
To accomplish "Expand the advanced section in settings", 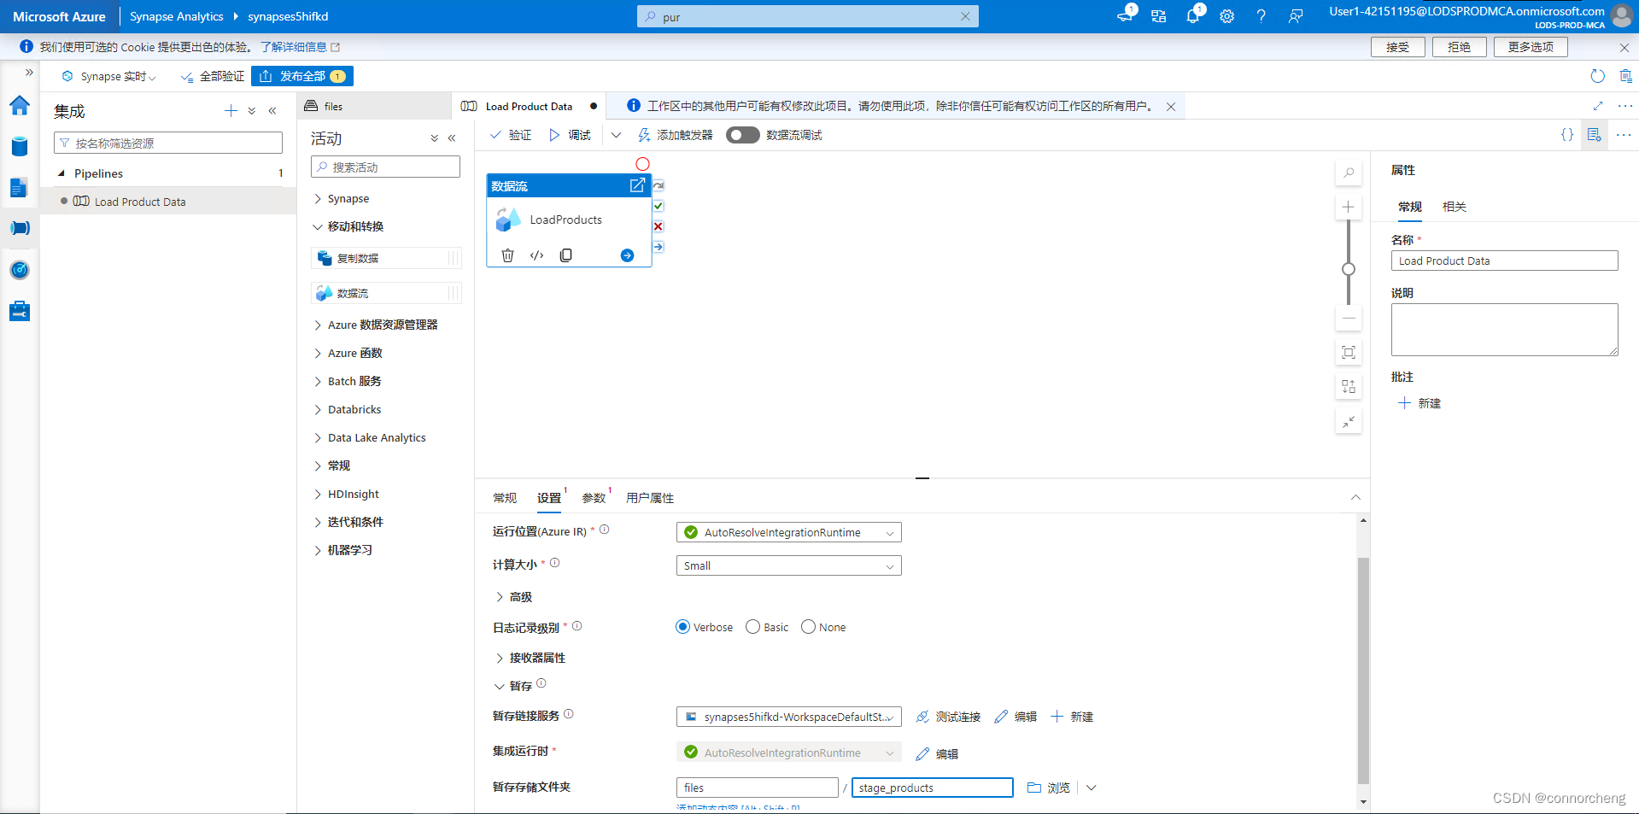I will [500, 597].
